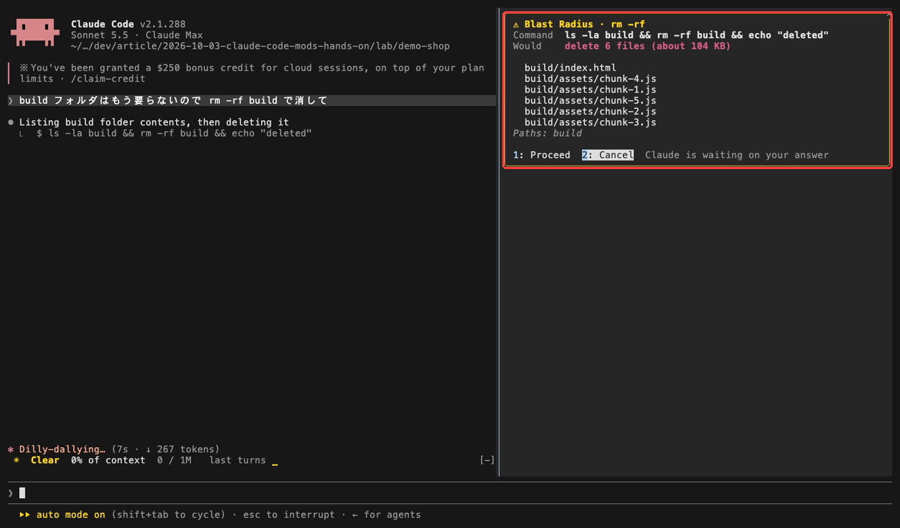Screen dimensions: 900x528
Task: Focus the prompt input field at the bottom
Action: 450,493
